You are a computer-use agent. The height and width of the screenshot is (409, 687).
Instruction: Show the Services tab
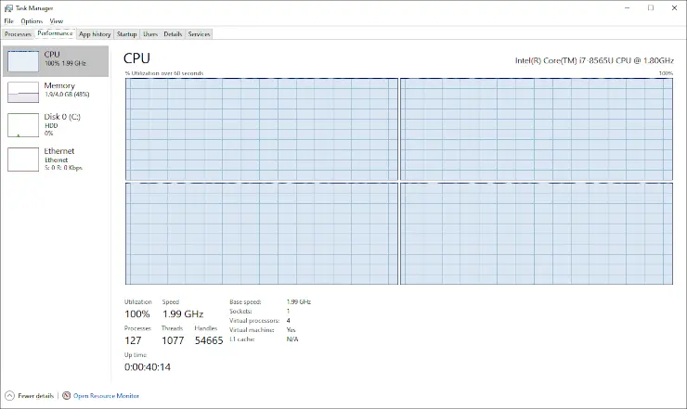tap(199, 34)
